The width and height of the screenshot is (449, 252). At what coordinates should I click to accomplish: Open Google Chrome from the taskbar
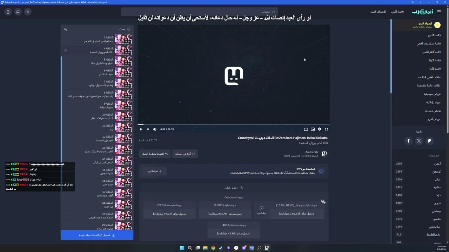coord(213,248)
